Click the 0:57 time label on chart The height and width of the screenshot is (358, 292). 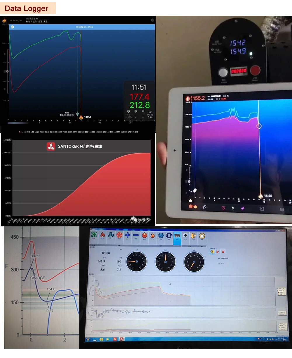[x=50, y=311]
